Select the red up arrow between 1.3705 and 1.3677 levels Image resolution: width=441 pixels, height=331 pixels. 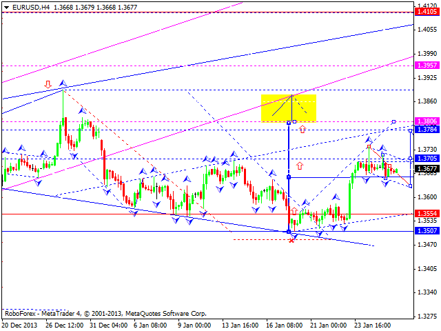coord(300,165)
